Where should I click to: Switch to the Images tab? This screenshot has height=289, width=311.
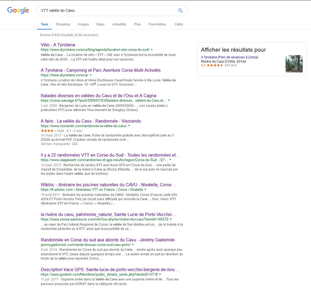[x=83, y=24]
